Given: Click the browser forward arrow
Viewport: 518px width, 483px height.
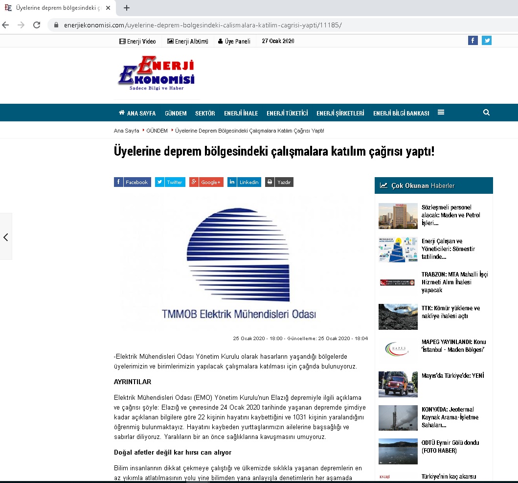Looking at the screenshot, I should tap(21, 25).
